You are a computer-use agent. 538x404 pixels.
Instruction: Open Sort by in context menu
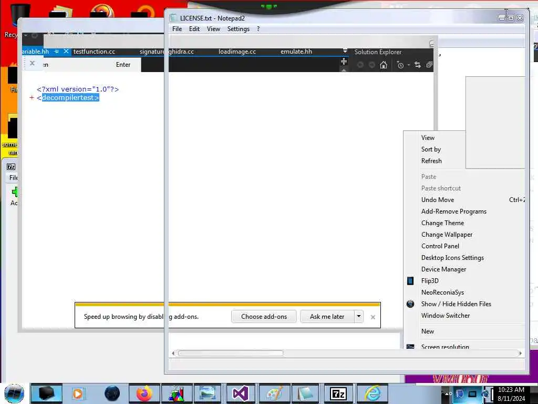pos(431,149)
